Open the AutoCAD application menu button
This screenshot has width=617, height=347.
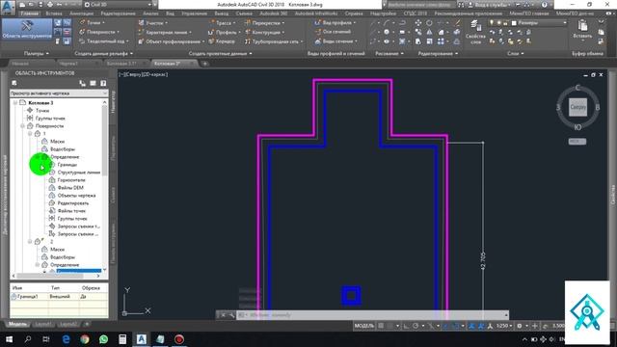point(8,7)
